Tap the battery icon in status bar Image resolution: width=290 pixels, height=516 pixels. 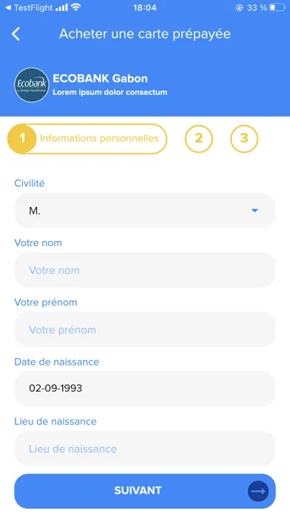(x=277, y=7)
